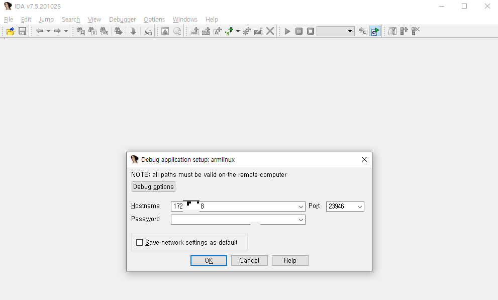Minimize the IDA main window
This screenshot has width=498, height=300.
pyautogui.click(x=442, y=6)
